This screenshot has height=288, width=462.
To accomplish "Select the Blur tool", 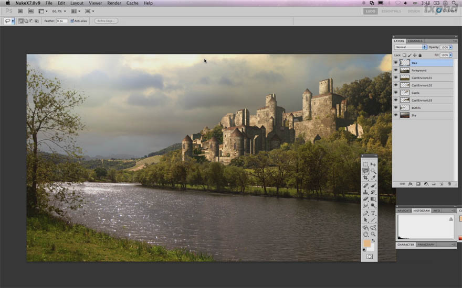I will click(x=365, y=205).
